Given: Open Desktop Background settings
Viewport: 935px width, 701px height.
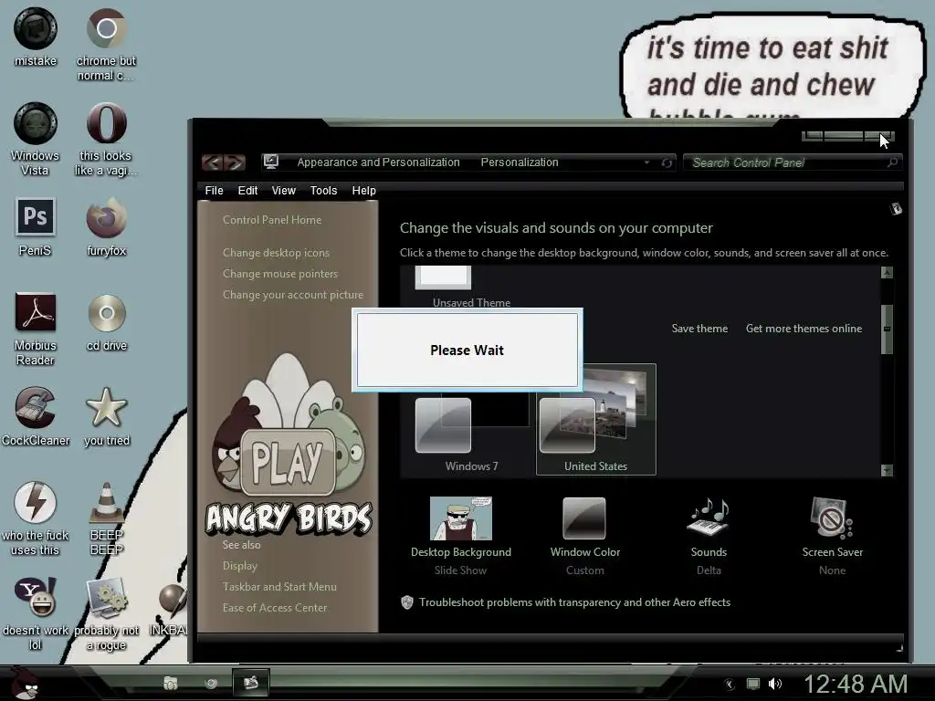Looking at the screenshot, I should pyautogui.click(x=460, y=536).
